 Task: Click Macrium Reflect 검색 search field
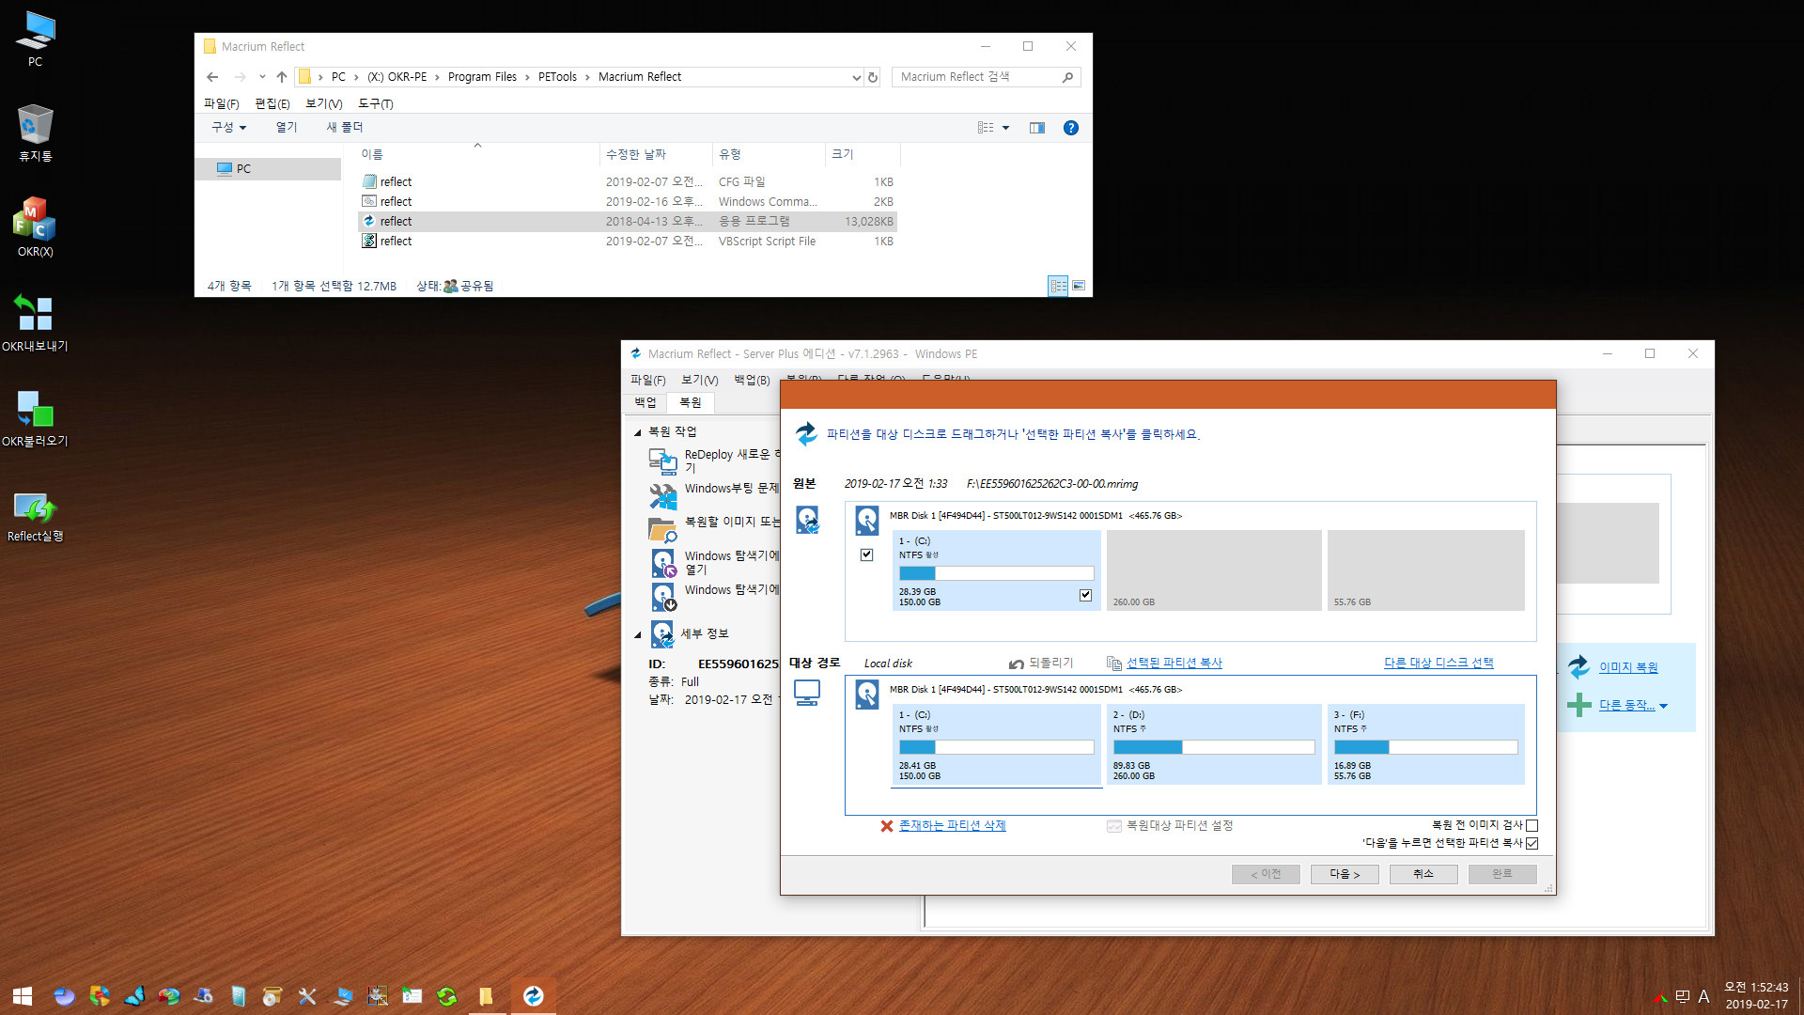point(986,77)
